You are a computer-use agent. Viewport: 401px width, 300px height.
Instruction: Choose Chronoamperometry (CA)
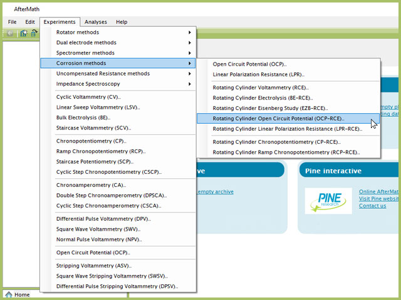click(118, 185)
